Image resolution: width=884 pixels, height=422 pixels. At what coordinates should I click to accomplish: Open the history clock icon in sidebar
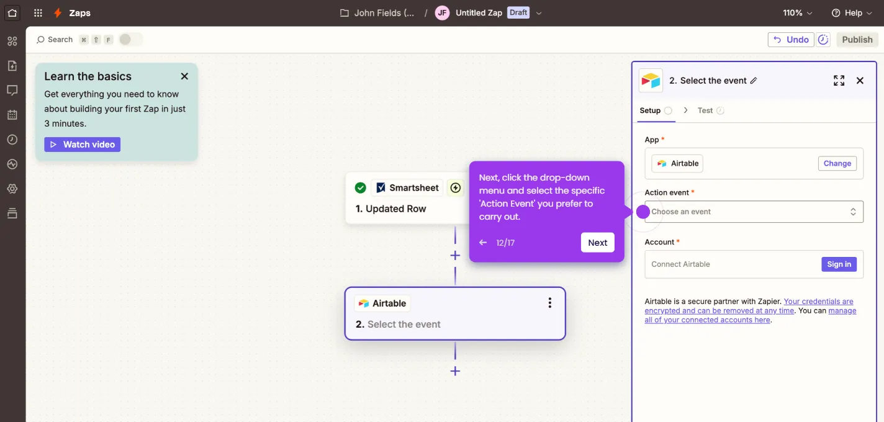12,140
